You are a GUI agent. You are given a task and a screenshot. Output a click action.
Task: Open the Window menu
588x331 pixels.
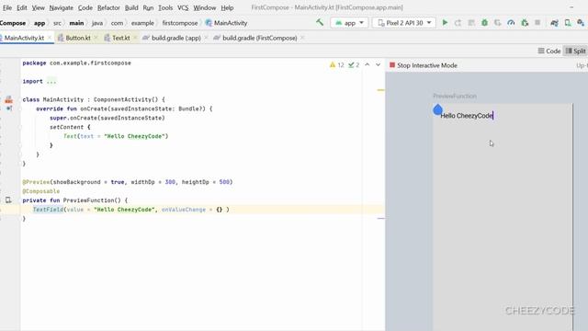click(x=204, y=7)
